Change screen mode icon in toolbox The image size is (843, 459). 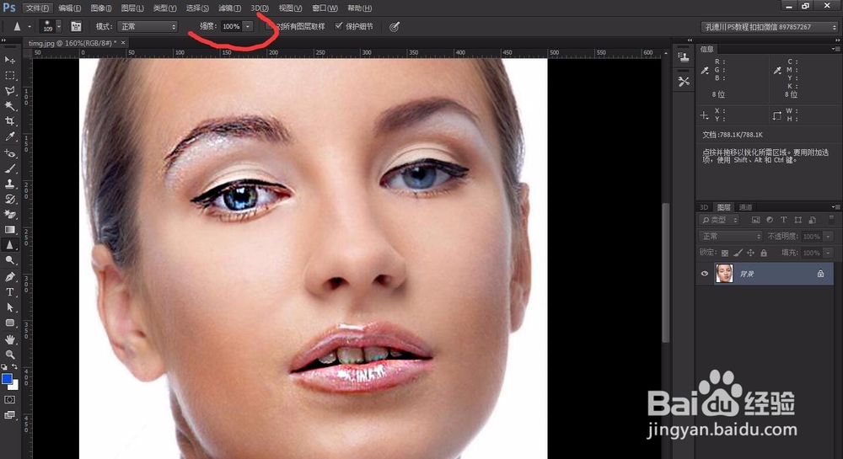coord(9,415)
